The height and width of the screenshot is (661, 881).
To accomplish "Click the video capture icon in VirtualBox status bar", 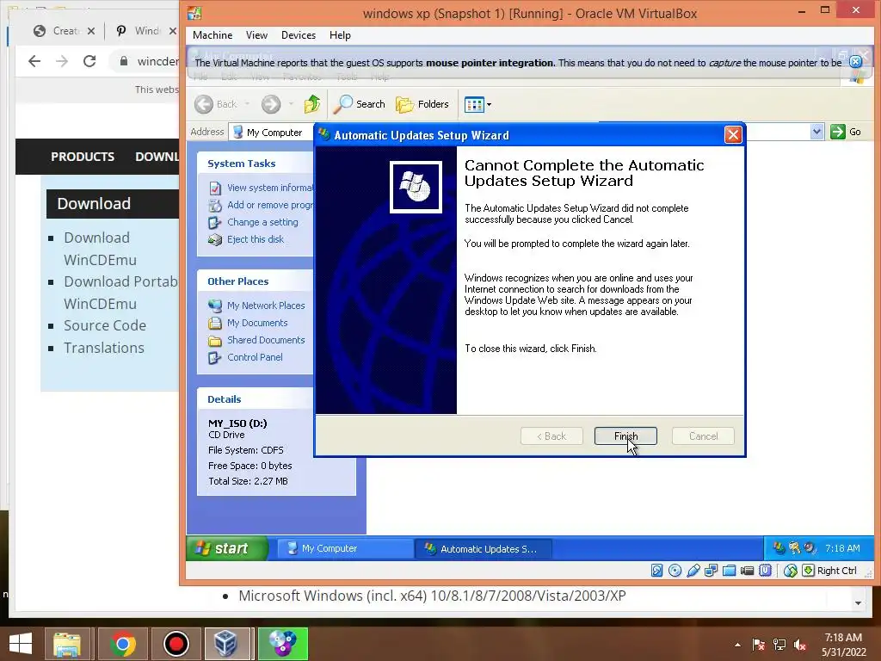I will point(748,571).
